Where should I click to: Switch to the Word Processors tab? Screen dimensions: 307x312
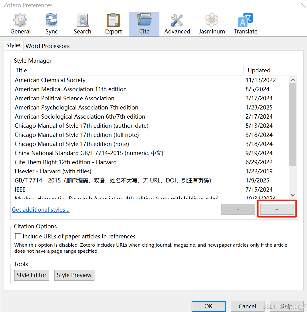tap(47, 46)
